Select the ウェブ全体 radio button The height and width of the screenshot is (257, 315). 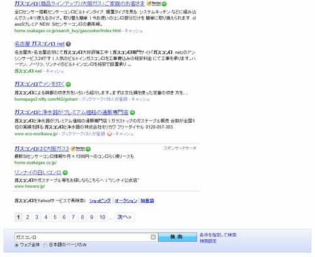(16, 245)
